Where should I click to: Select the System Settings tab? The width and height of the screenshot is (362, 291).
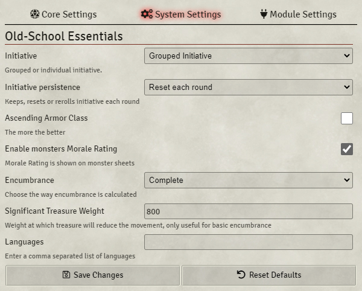click(181, 14)
